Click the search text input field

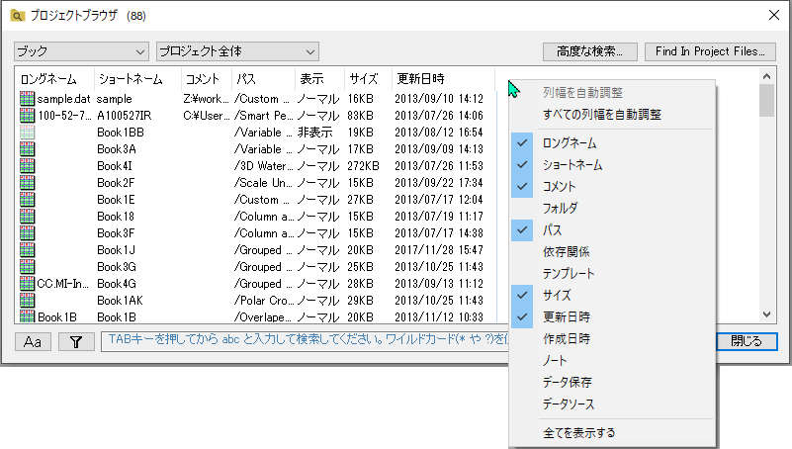click(x=305, y=342)
